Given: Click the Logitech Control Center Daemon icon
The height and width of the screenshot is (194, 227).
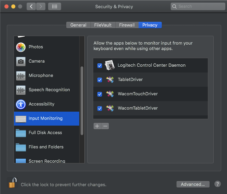Looking at the screenshot, I should tap(110, 65).
